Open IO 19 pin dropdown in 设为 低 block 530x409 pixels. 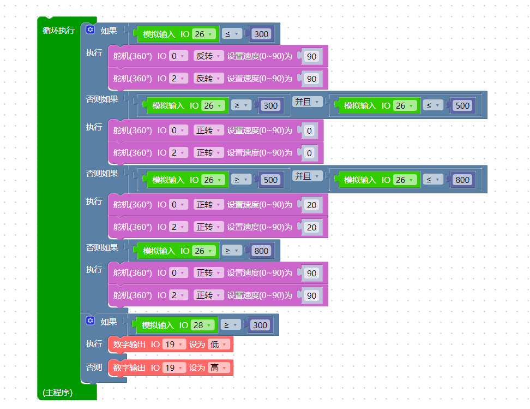[x=174, y=345]
